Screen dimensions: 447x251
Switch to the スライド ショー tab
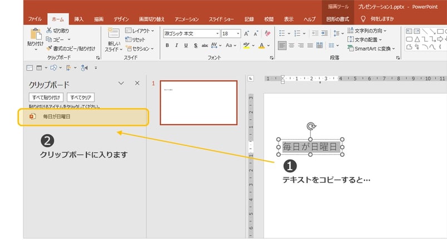(221, 19)
